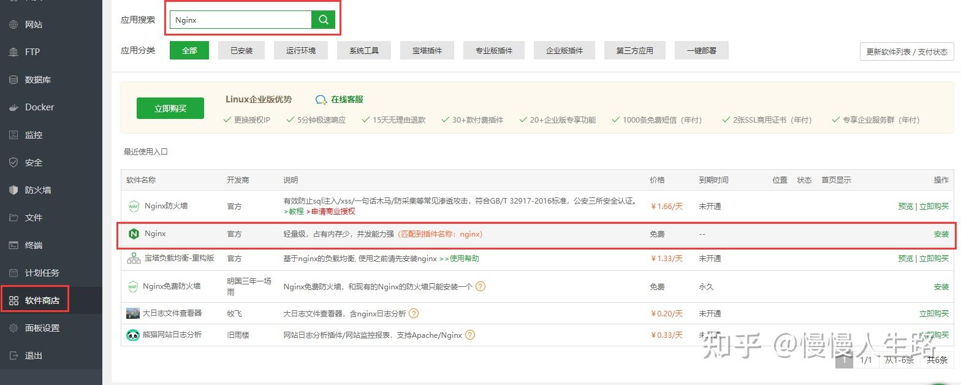This screenshot has height=385, width=961.
Task: Click the Nginx防火墙 WAF icon
Action: (133, 206)
